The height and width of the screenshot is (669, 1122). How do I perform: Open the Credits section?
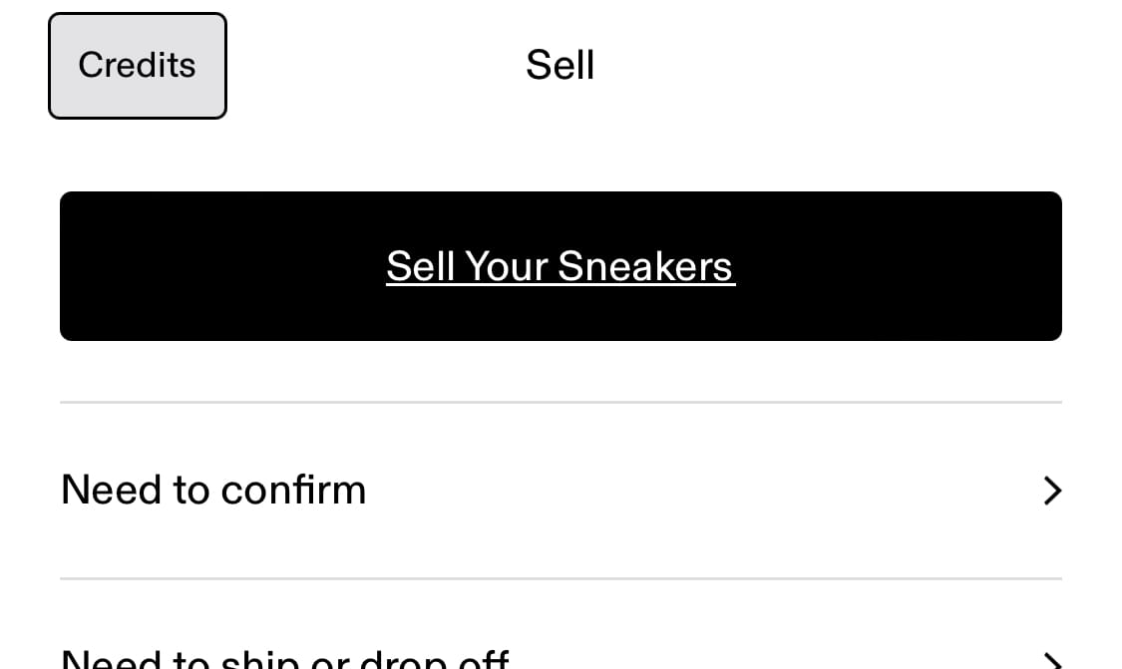137,65
